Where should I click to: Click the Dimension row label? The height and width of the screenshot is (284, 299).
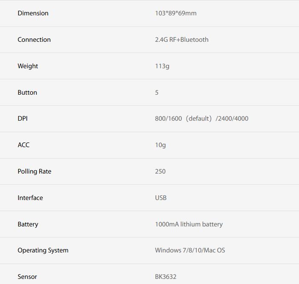(x=33, y=13)
